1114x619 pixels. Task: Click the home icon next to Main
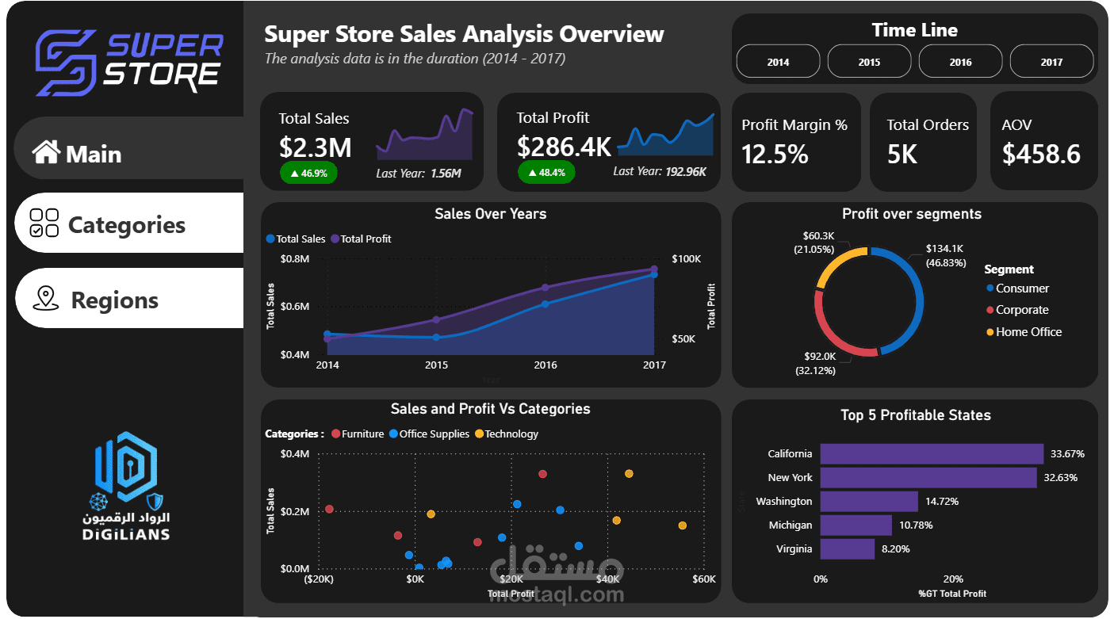46,152
